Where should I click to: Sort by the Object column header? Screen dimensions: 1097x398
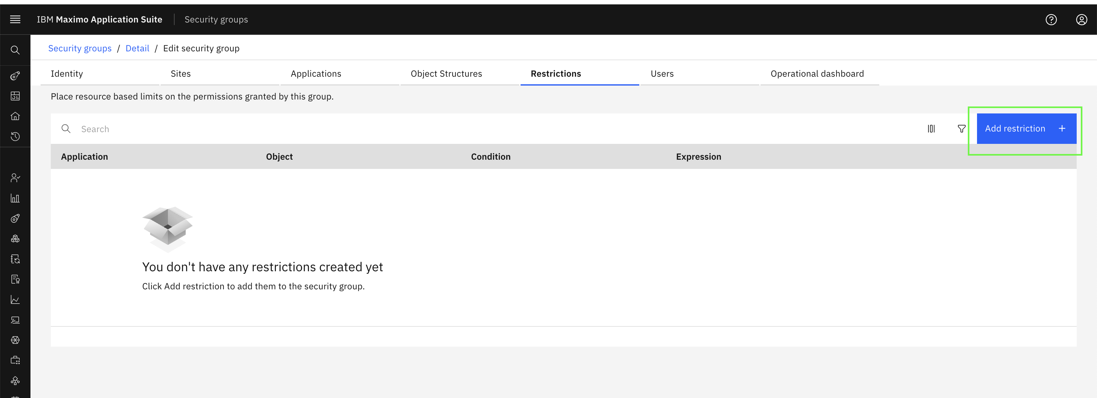coord(279,157)
